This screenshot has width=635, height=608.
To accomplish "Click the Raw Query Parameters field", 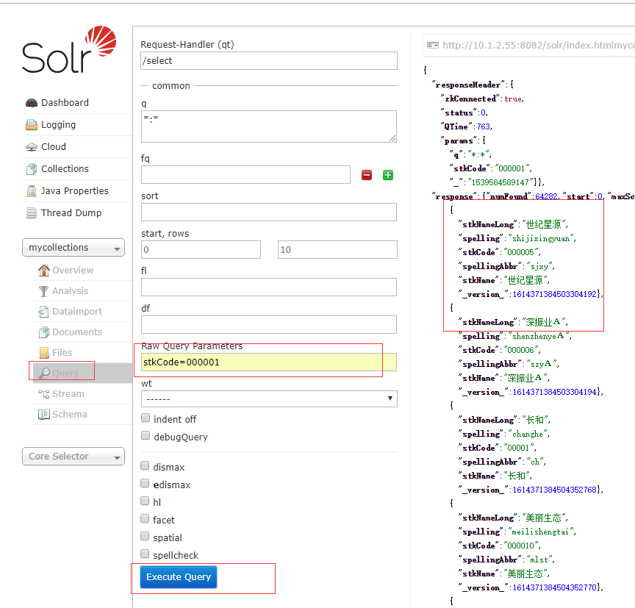I will tap(269, 362).
